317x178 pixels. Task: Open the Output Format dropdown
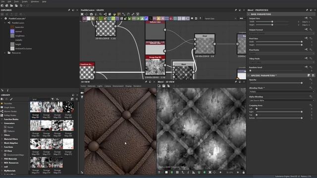pos(282,33)
